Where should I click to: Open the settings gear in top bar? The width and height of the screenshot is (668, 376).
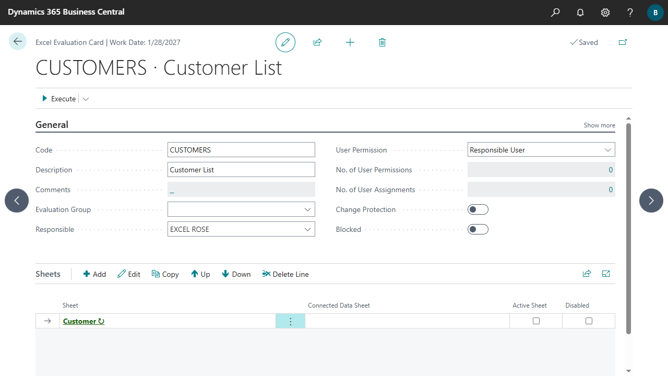click(x=605, y=13)
